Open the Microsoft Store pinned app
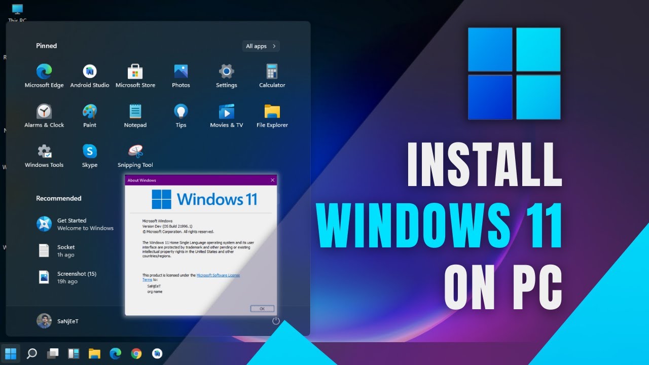This screenshot has width=649, height=365. pos(135,76)
